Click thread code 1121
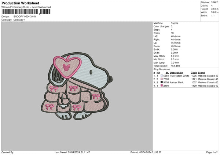 tap(194, 79)
